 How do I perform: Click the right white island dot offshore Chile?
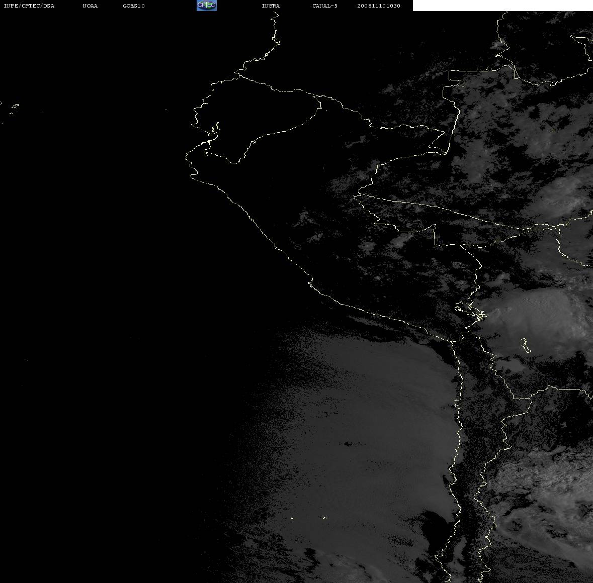(x=324, y=518)
